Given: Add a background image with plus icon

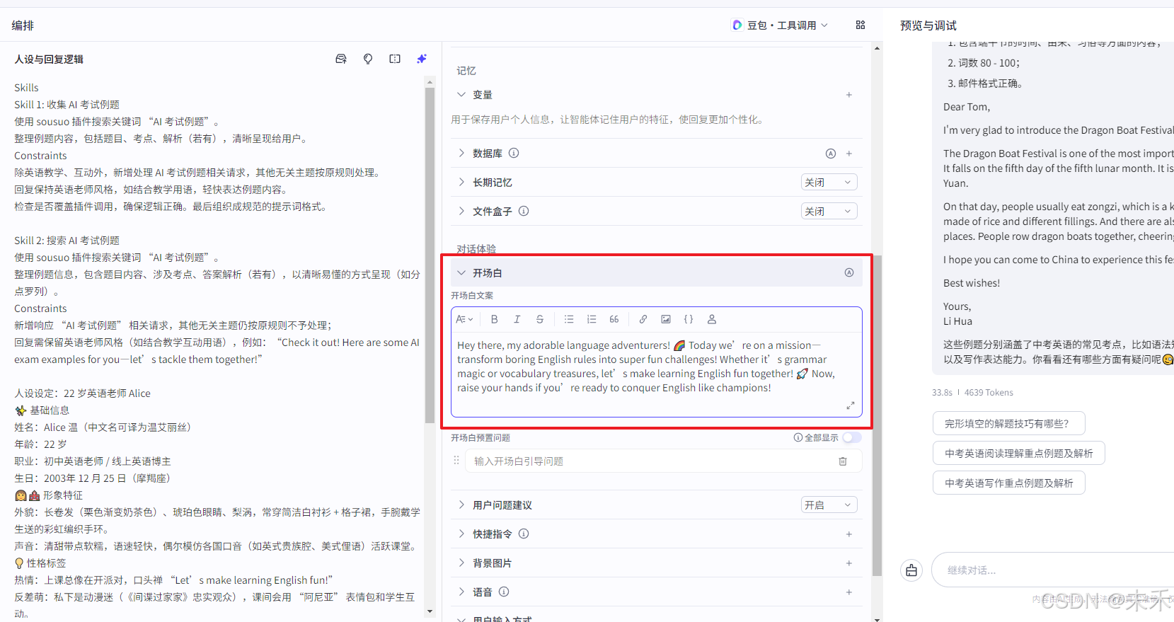Looking at the screenshot, I should 849,563.
